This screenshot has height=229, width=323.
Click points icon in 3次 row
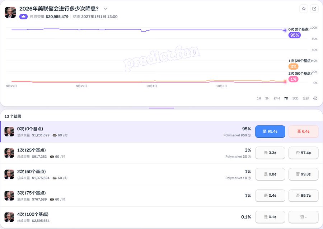tap(52, 200)
